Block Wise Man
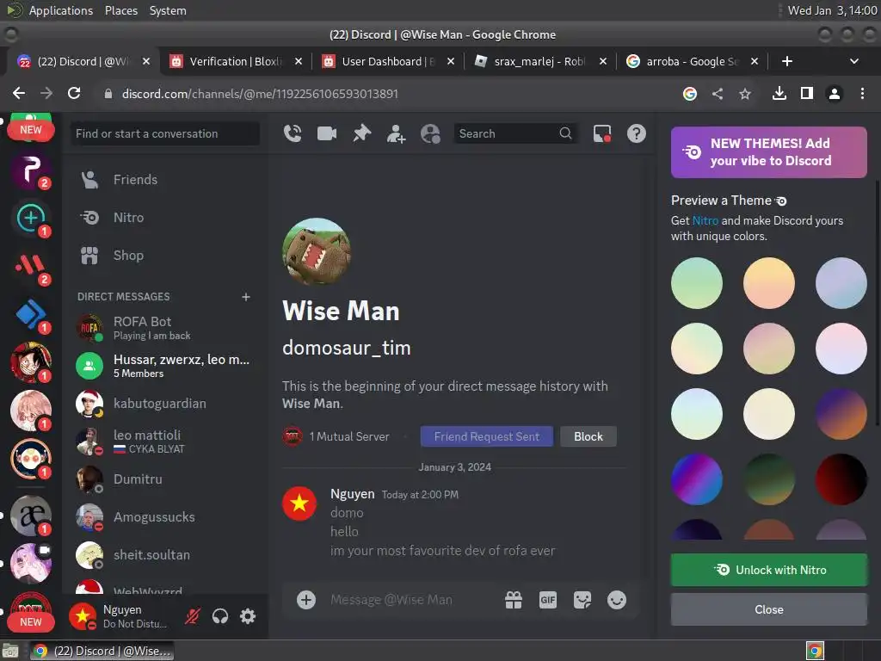Screen dimensions: 881x661 [588, 436]
